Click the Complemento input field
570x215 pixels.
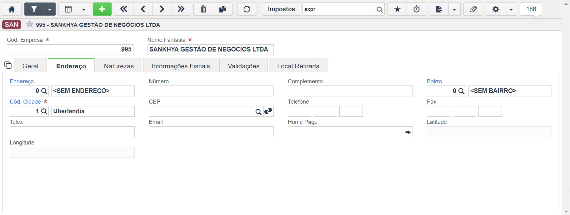[350, 91]
